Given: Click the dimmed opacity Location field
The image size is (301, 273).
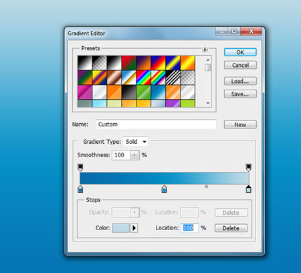Looking at the screenshot, I should [189, 212].
